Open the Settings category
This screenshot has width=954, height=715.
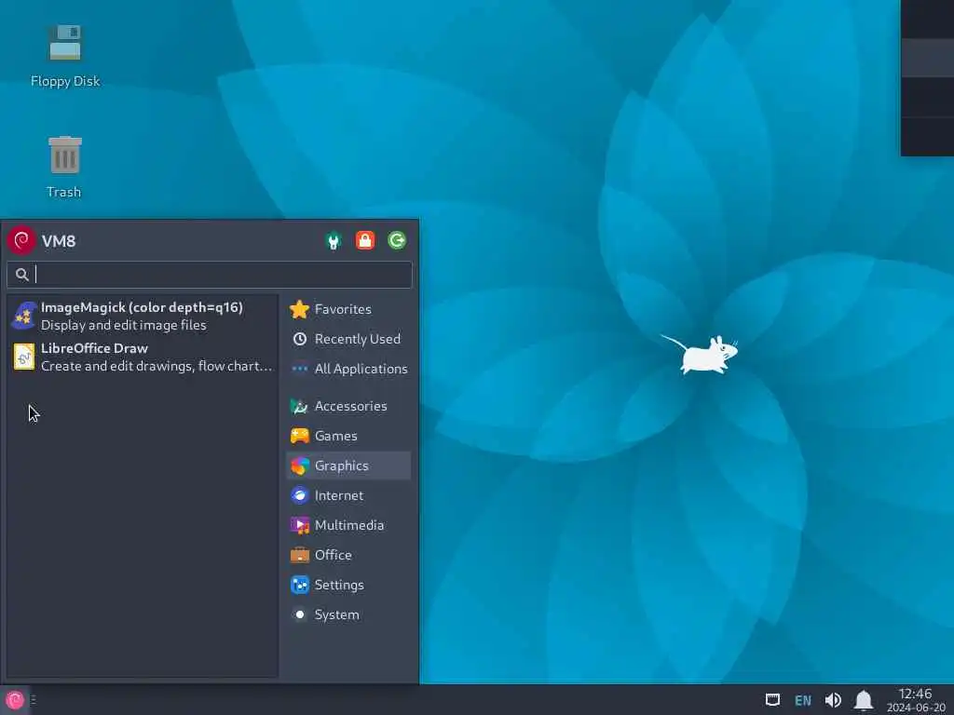[348, 585]
